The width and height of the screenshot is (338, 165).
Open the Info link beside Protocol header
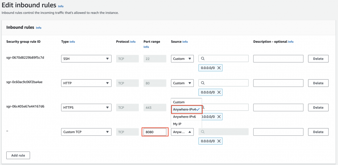pyautogui.click(x=133, y=42)
